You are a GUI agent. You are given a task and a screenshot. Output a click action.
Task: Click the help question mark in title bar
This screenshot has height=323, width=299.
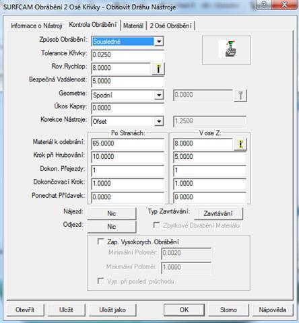[264, 4]
